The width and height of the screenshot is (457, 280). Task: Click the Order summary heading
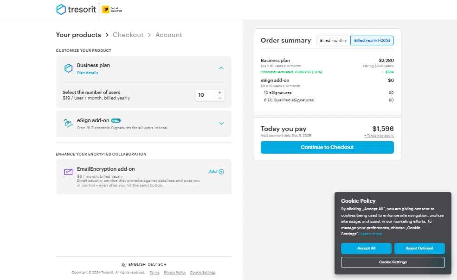click(286, 40)
